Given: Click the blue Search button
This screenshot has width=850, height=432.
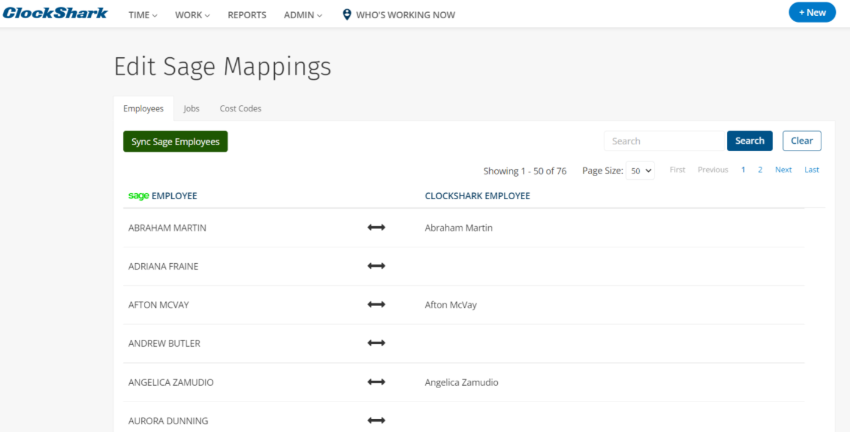Looking at the screenshot, I should (x=749, y=141).
